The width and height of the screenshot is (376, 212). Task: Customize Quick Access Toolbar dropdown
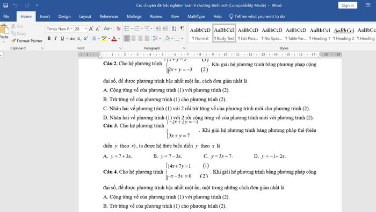coord(37,5)
